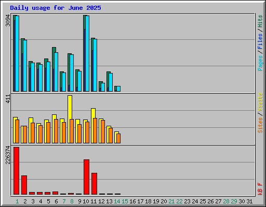The height and width of the screenshot is (207, 266).
Task: Click day label 31 on the x-axis
Action: point(249,201)
